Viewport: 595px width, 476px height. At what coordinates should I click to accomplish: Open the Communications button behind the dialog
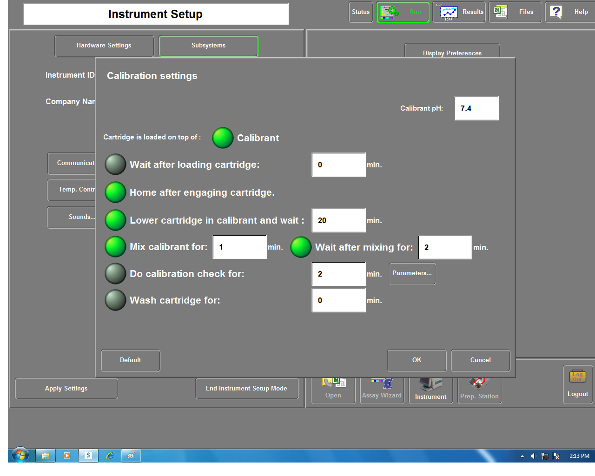72,163
